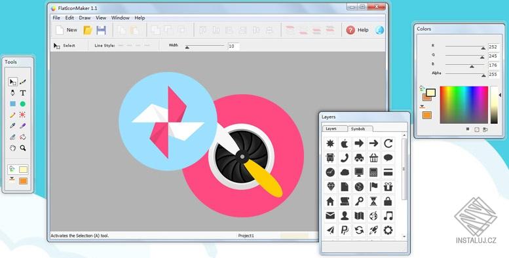Viewport: 509px width, 258px height.
Task: Open the Edit menu
Action: tap(69, 18)
